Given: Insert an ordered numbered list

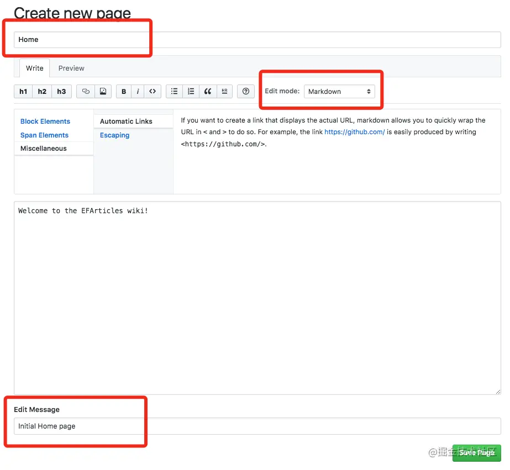Looking at the screenshot, I should (x=191, y=91).
